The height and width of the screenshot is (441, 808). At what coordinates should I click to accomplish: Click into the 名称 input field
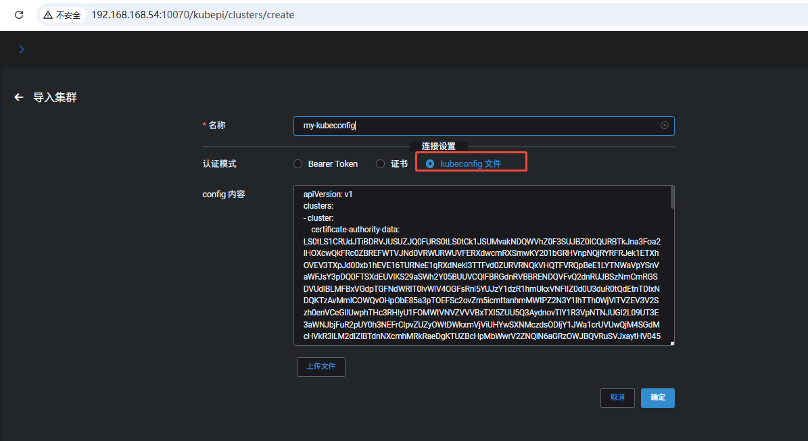point(473,126)
